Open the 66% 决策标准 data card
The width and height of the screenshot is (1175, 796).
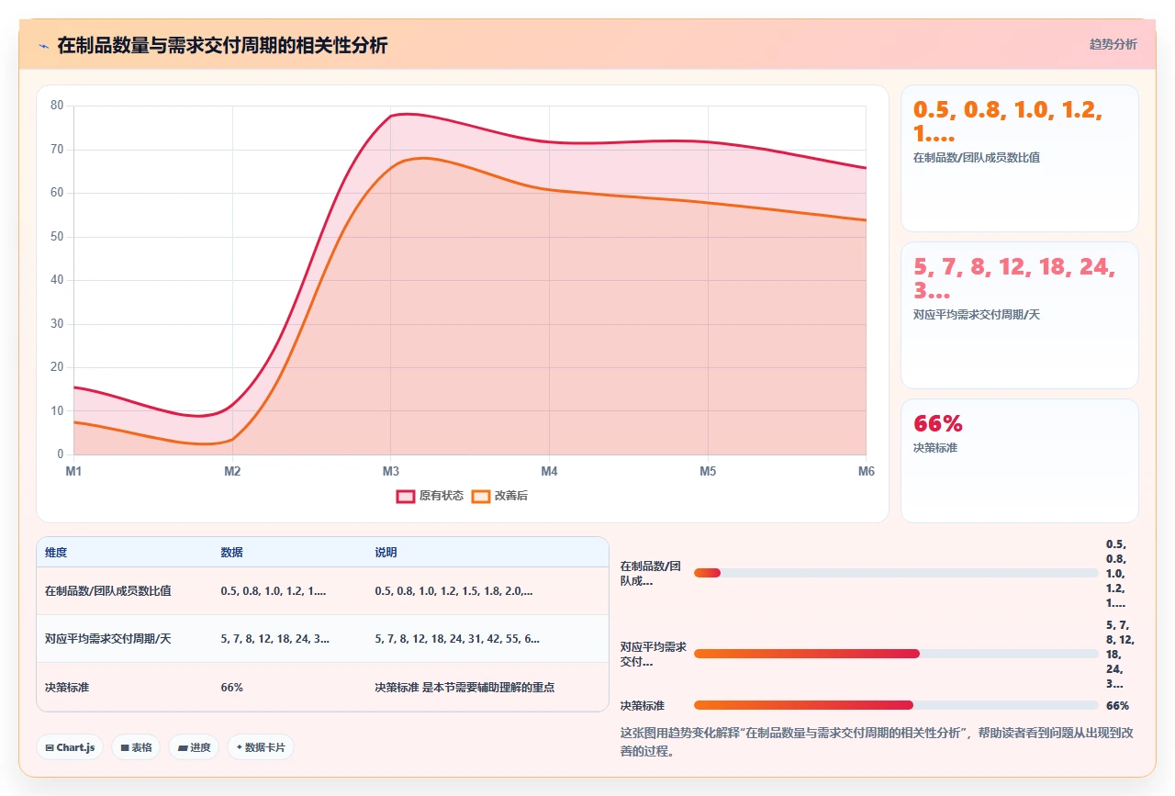pyautogui.click(x=1020, y=461)
